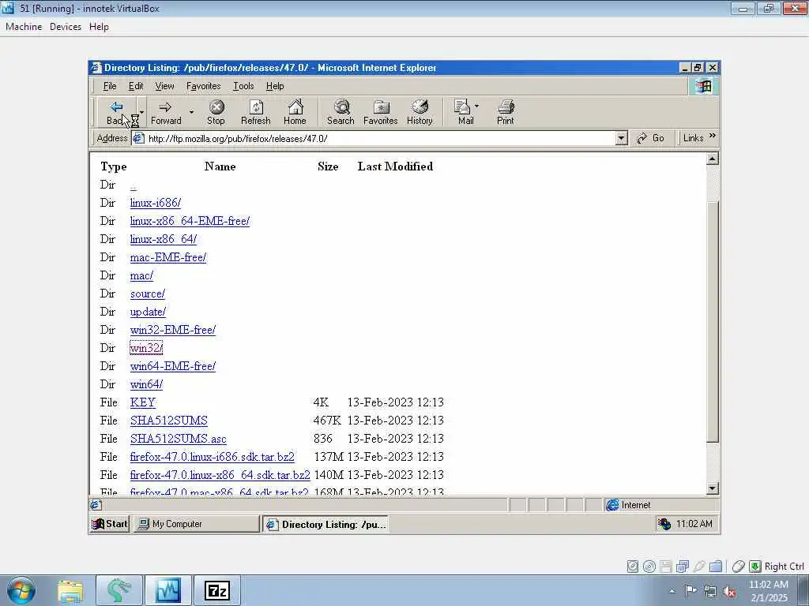Screen dimensions: 809x606
Task: Click the Stop loading icon
Action: point(216,107)
